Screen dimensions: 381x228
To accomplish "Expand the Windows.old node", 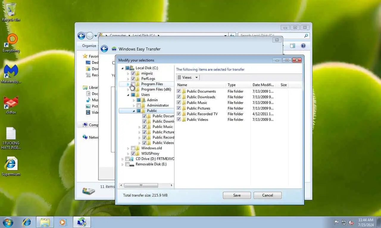I will point(128,148).
